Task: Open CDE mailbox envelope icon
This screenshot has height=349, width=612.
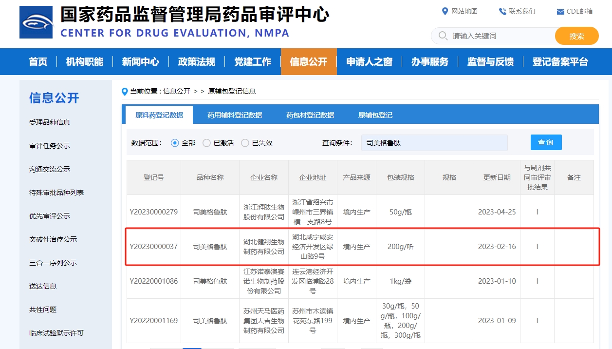Action: pyautogui.click(x=560, y=12)
